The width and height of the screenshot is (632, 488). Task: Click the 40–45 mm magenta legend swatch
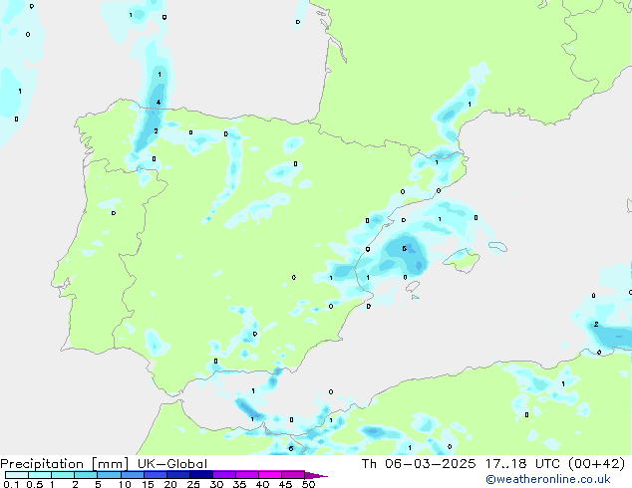pos(270,475)
